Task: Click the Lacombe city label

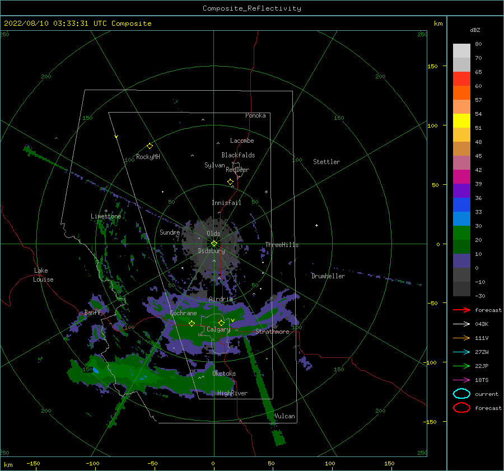Action: coord(242,141)
